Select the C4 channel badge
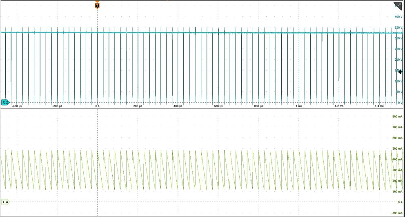 [x=5, y=202]
